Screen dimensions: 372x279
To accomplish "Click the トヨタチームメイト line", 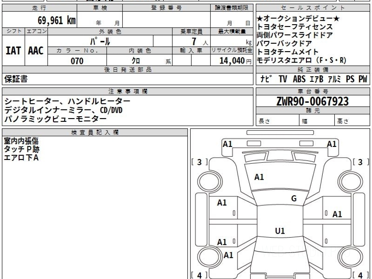I will tap(288, 52).
